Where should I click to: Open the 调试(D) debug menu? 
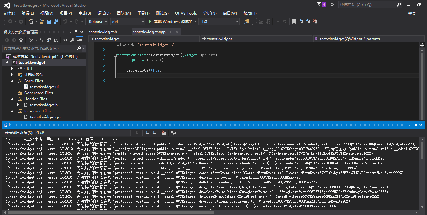[104, 13]
